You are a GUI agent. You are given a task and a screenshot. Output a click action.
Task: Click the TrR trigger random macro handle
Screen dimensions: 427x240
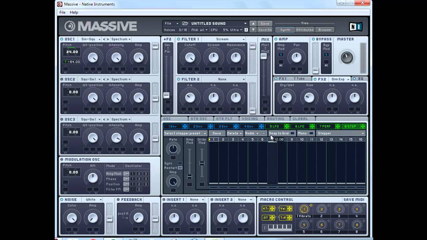click(286, 218)
